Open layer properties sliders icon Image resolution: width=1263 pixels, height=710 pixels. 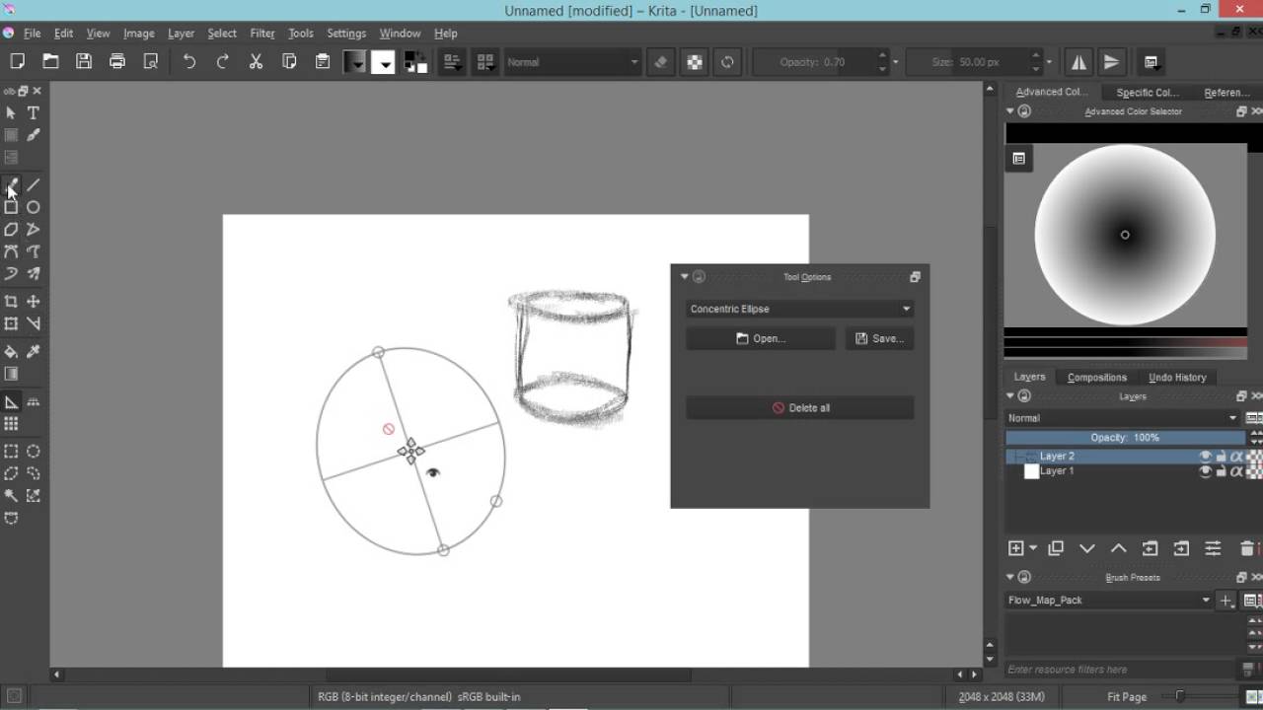[x=1213, y=548]
